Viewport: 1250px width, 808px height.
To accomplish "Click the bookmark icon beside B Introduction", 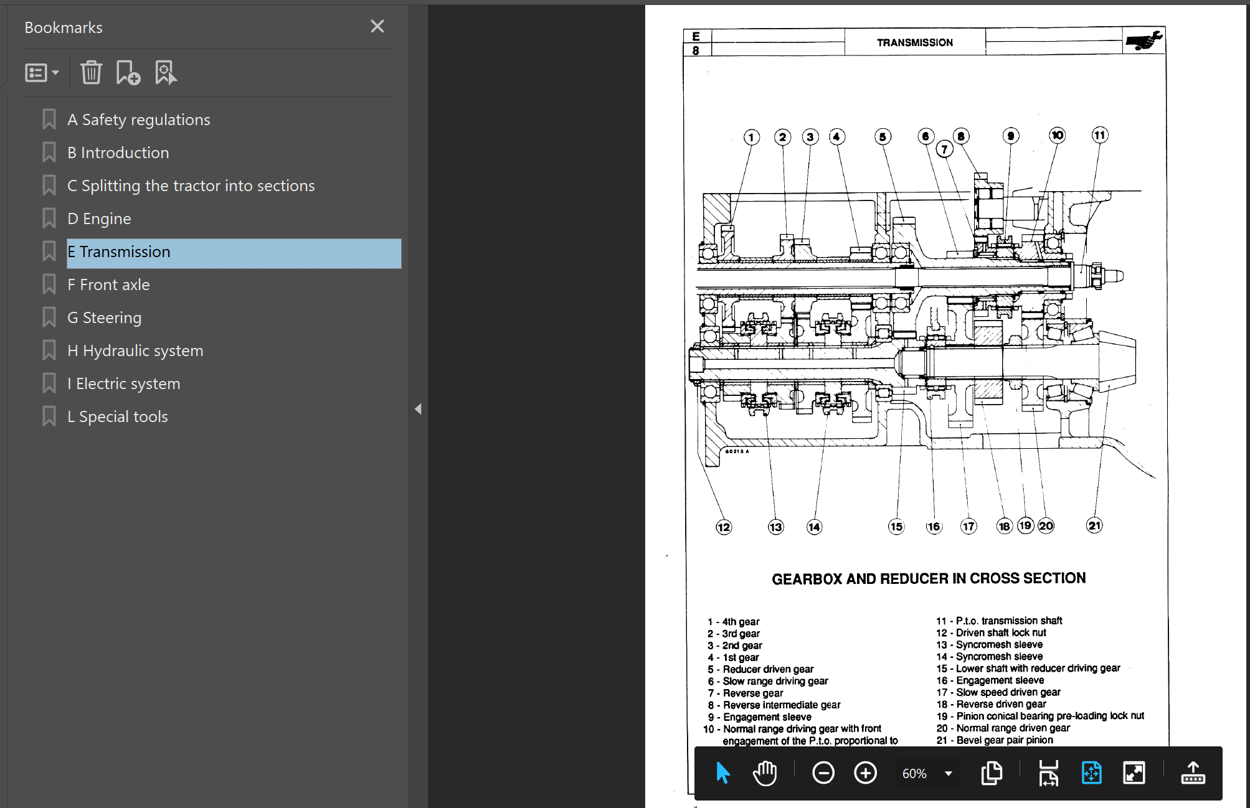I will pos(49,152).
